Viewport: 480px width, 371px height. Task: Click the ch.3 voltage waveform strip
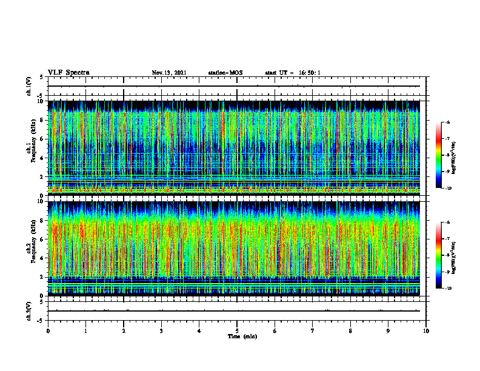tap(237, 311)
